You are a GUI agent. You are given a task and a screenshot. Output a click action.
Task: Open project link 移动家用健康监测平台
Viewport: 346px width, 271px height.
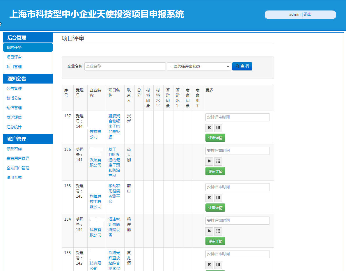pos(114,193)
